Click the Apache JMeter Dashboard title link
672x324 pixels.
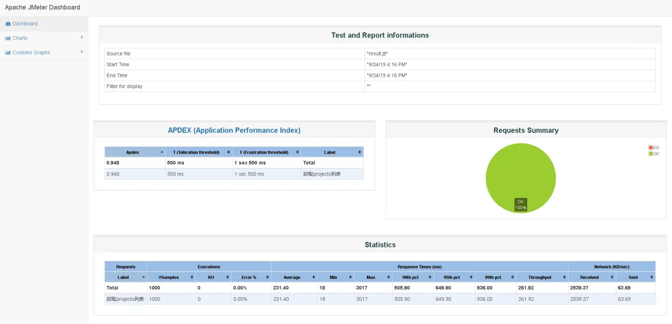[43, 7]
